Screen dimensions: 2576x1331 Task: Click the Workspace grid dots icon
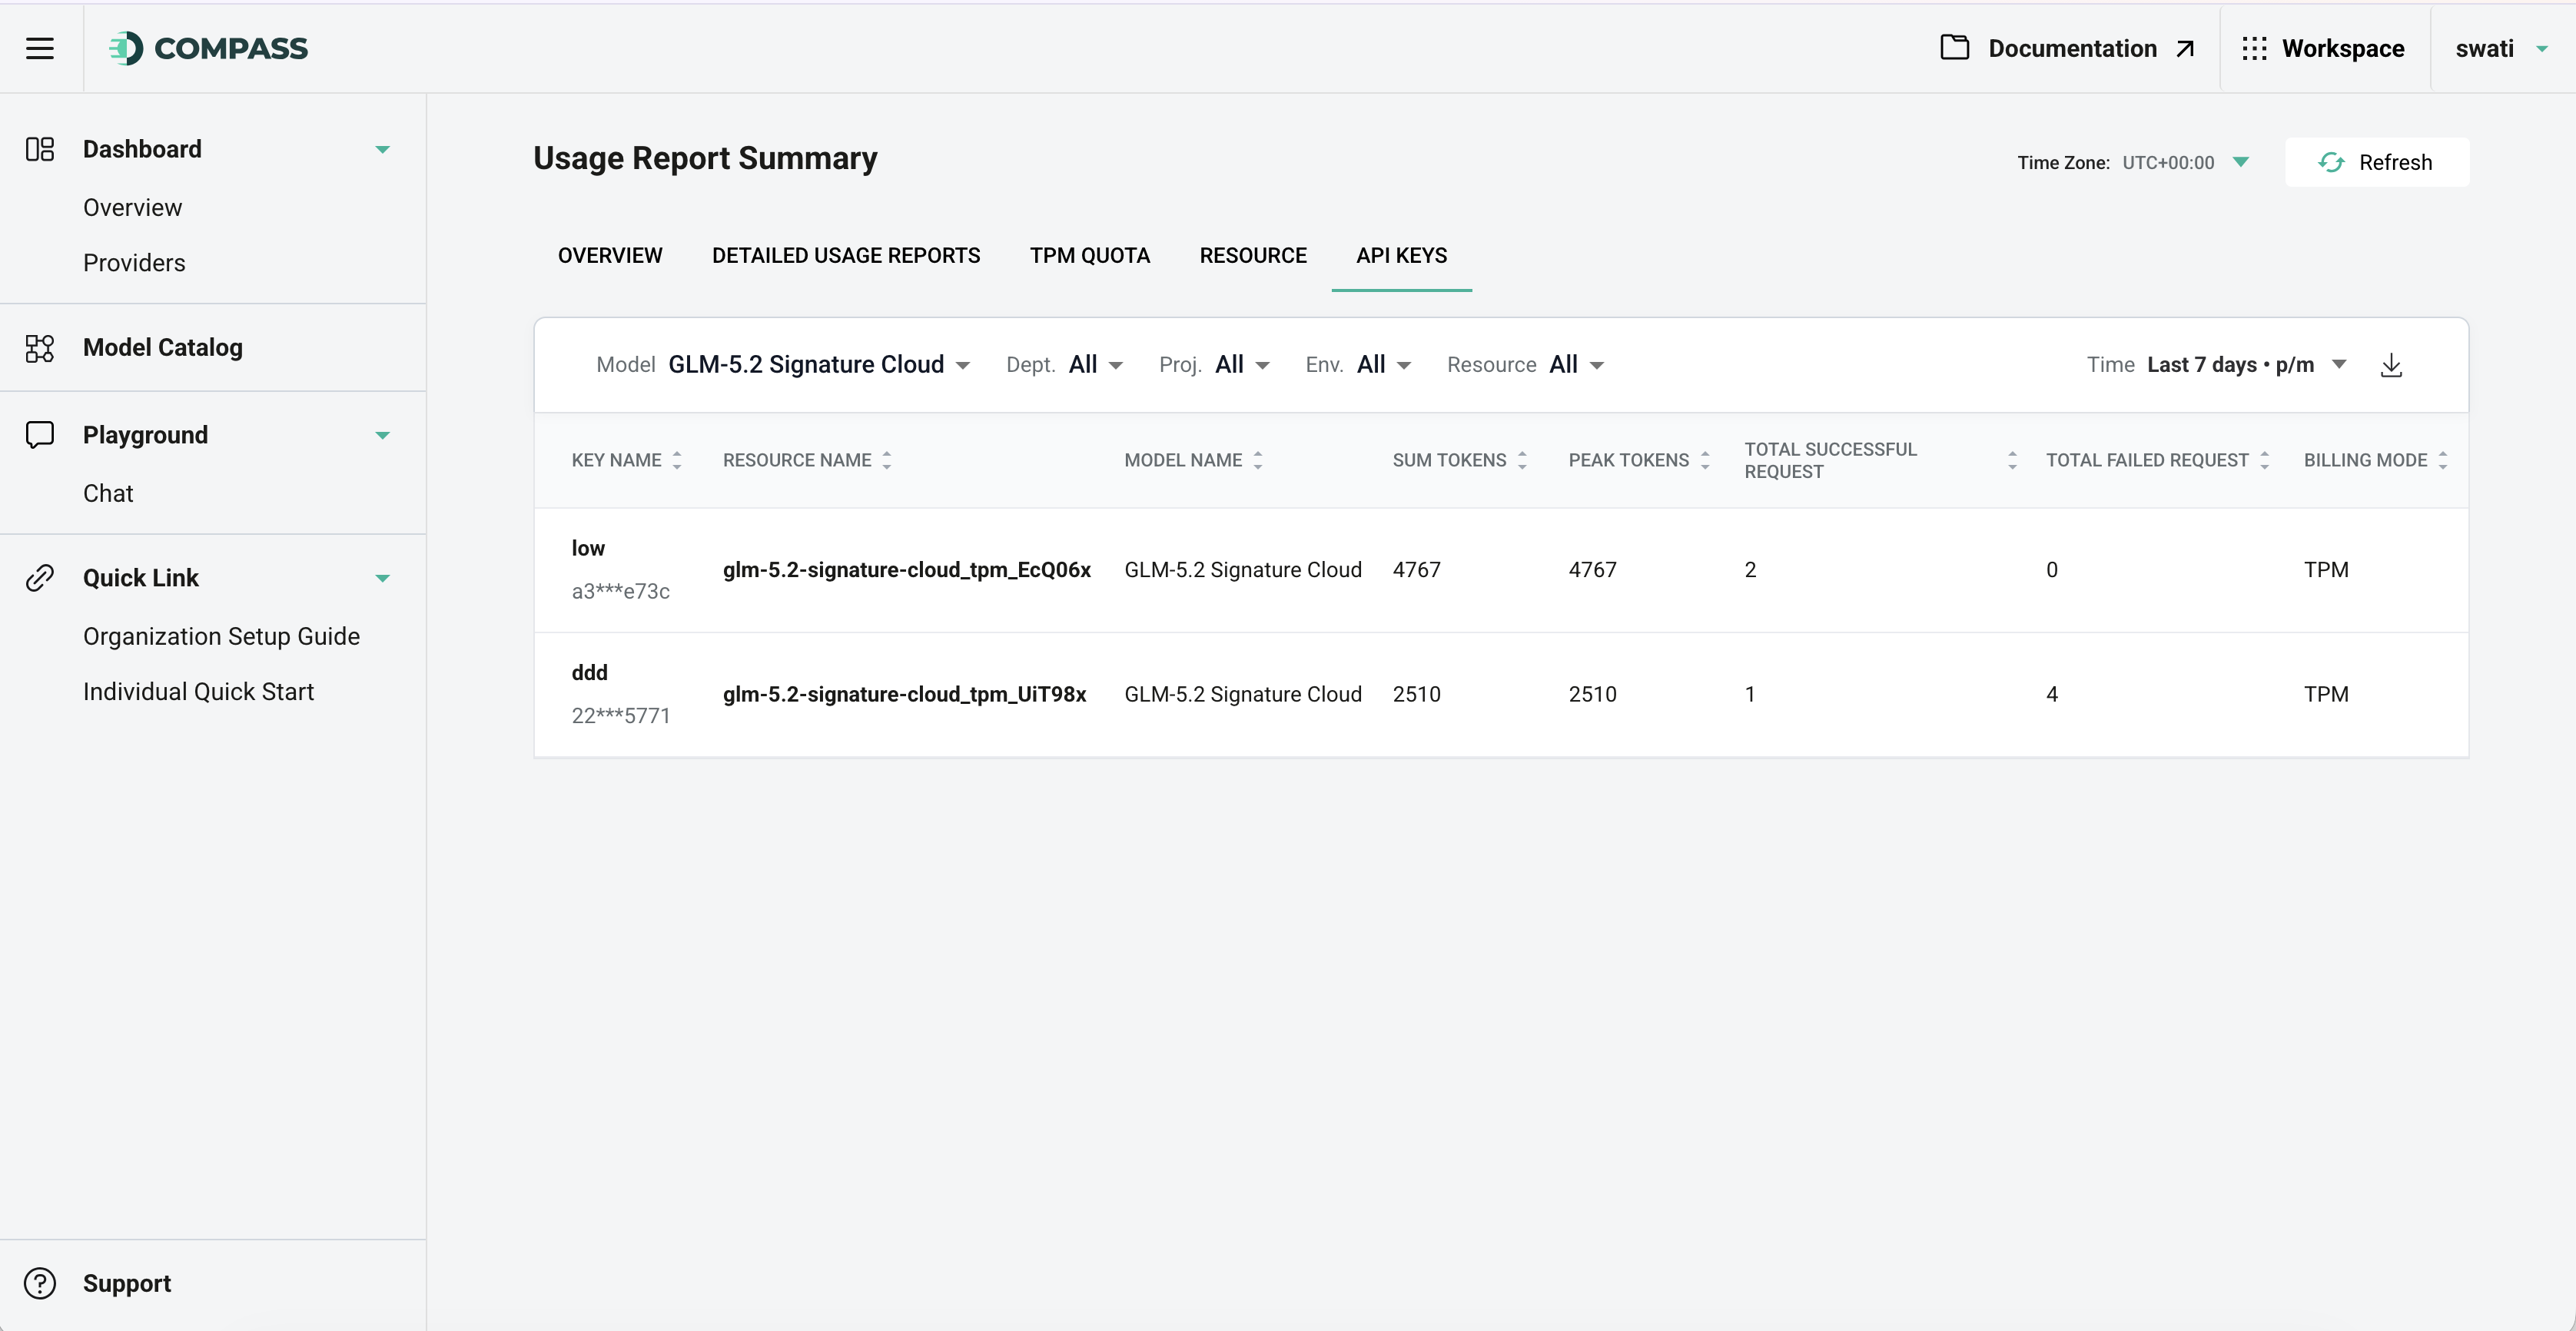(x=2254, y=49)
